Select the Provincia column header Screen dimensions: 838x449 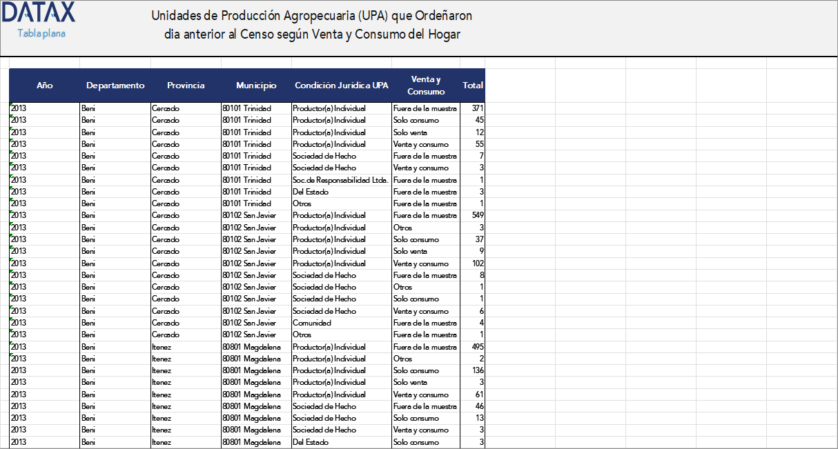(185, 86)
